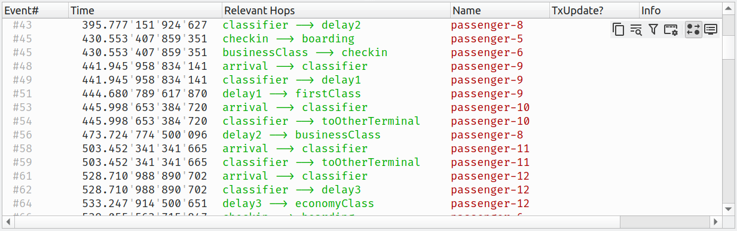737x231 pixels.
Task: Click the vertical scrollbar up arrow
Action: coord(727,8)
